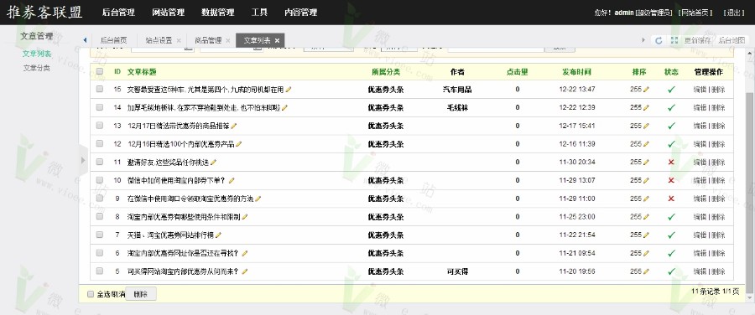Viewport: 755px width, 315px height.
Task: Sort by the 发布时间 column header
Action: (577, 72)
